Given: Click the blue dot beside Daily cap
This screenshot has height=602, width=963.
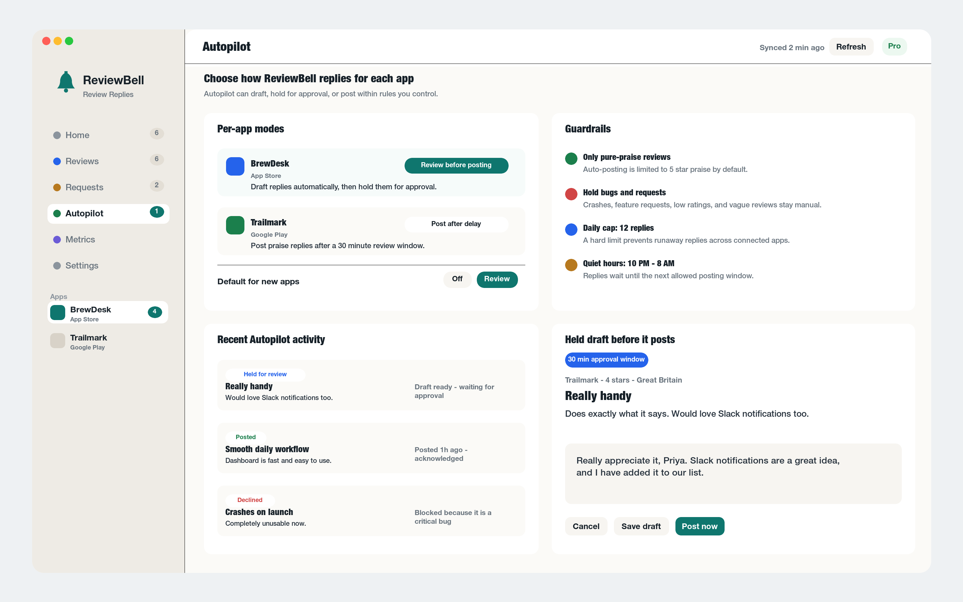Looking at the screenshot, I should click(571, 229).
